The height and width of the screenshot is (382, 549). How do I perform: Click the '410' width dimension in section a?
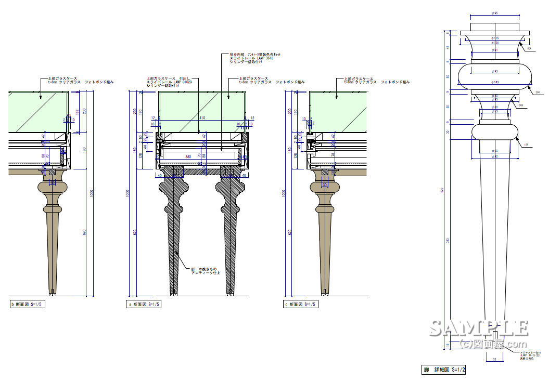(x=202, y=118)
